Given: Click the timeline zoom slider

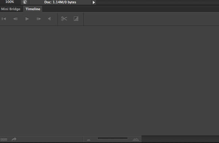Looking at the screenshot, I should click(113, 138).
